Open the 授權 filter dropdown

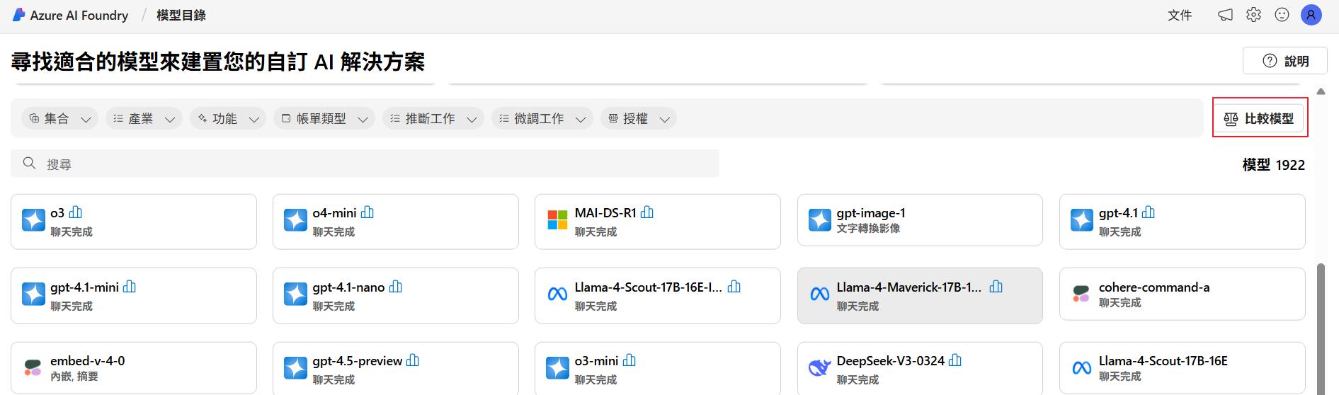pos(638,118)
